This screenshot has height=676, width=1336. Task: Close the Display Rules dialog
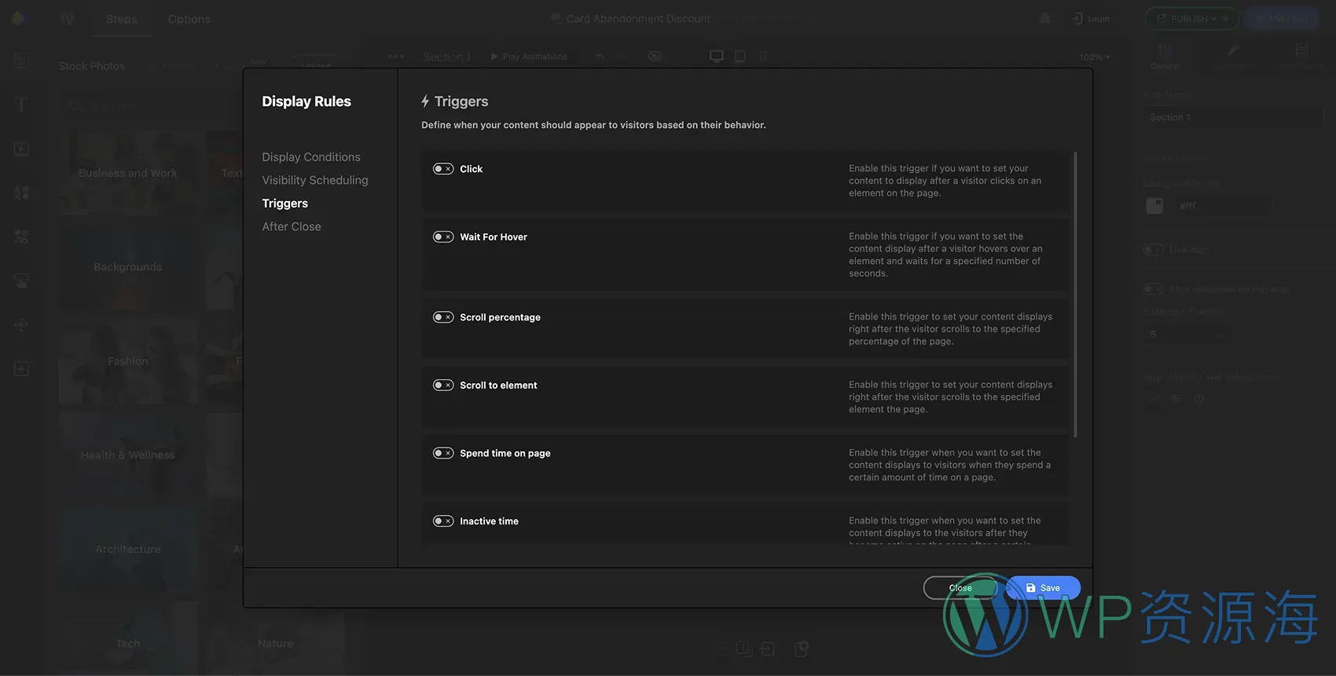tap(960, 588)
